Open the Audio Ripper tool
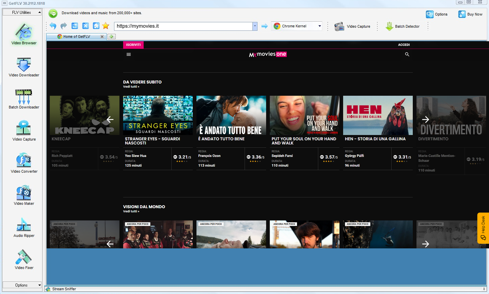The height and width of the screenshot is (294, 489). (24, 227)
